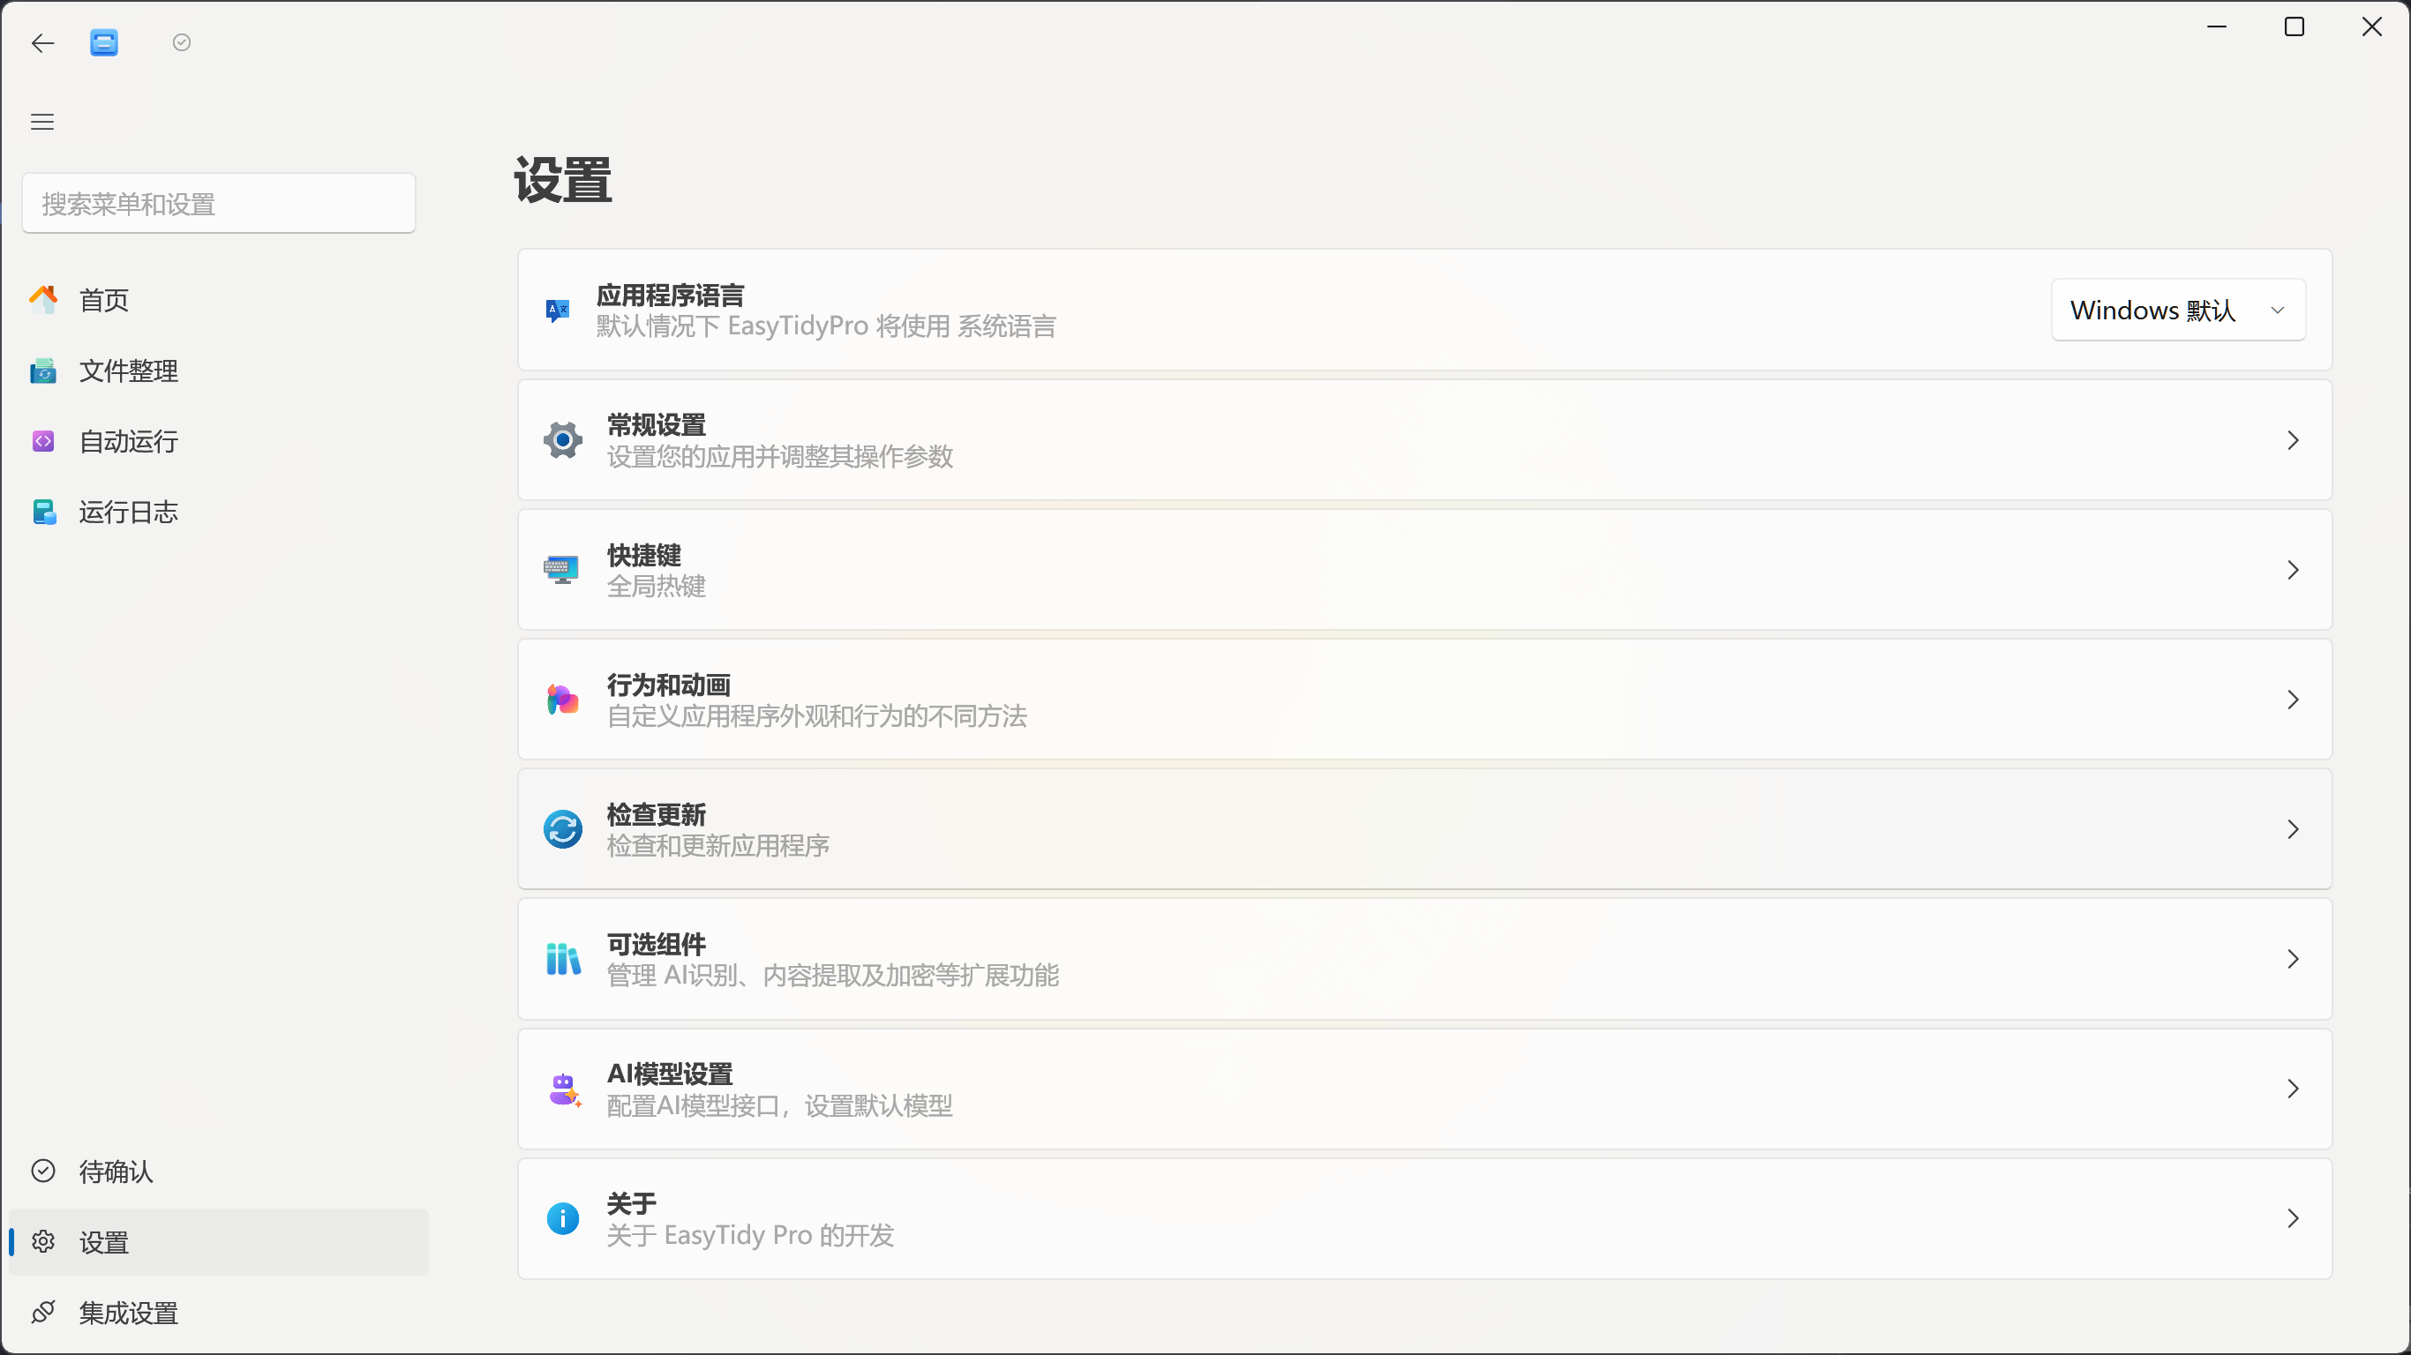Open the 快捷键 card title
Viewport: 2411px width, 1355px height.
point(644,555)
